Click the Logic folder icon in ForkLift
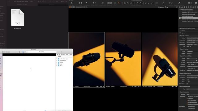 click(59, 64)
